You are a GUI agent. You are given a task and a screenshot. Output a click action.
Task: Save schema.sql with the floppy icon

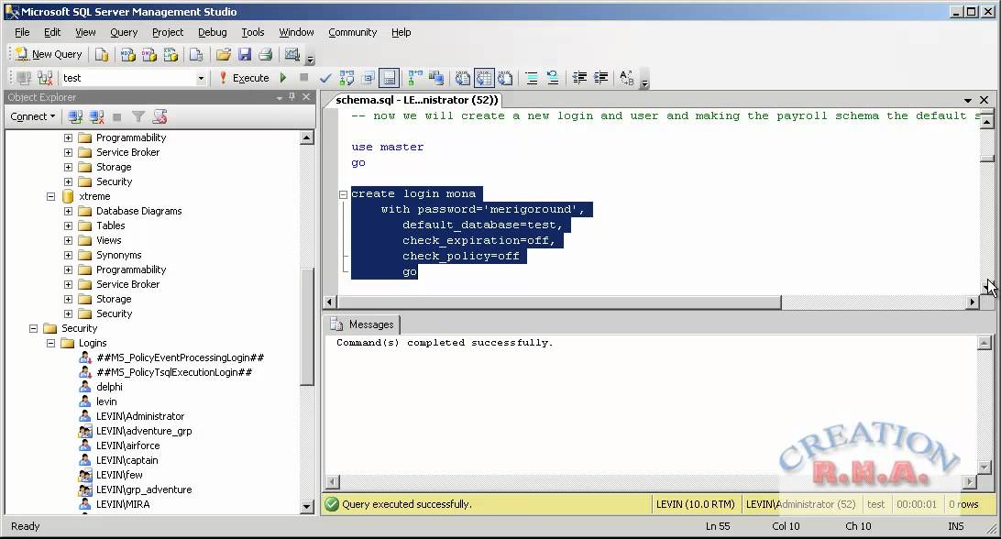point(245,55)
